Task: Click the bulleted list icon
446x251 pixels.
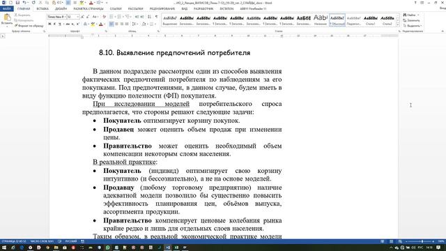Action: click(x=112, y=17)
